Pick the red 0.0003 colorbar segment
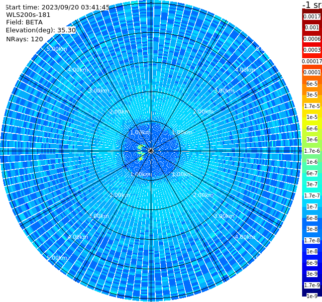 pyautogui.click(x=312, y=50)
